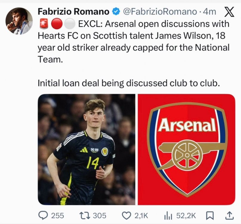Click the 255 replies count
The image size is (241, 224).
(57, 215)
